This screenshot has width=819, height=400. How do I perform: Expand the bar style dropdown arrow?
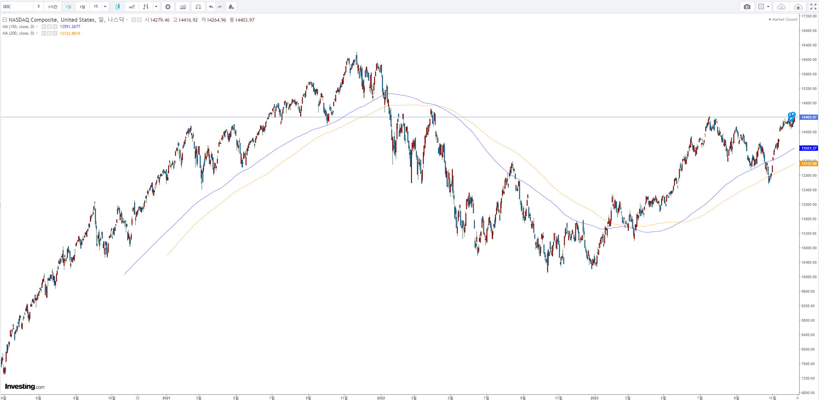156,7
